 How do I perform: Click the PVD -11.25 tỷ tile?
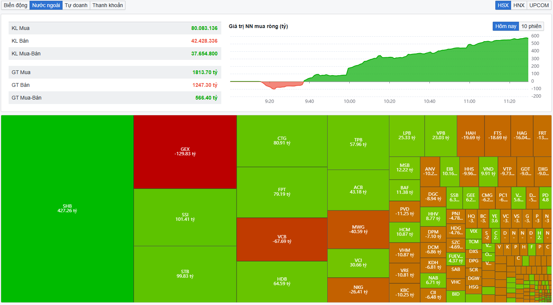click(405, 212)
